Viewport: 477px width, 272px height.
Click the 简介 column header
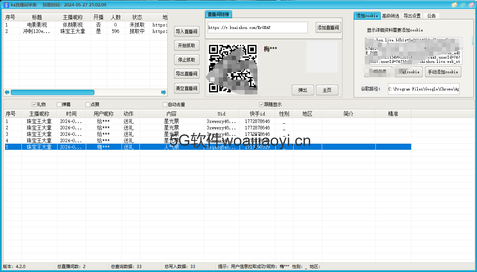tap(349, 114)
